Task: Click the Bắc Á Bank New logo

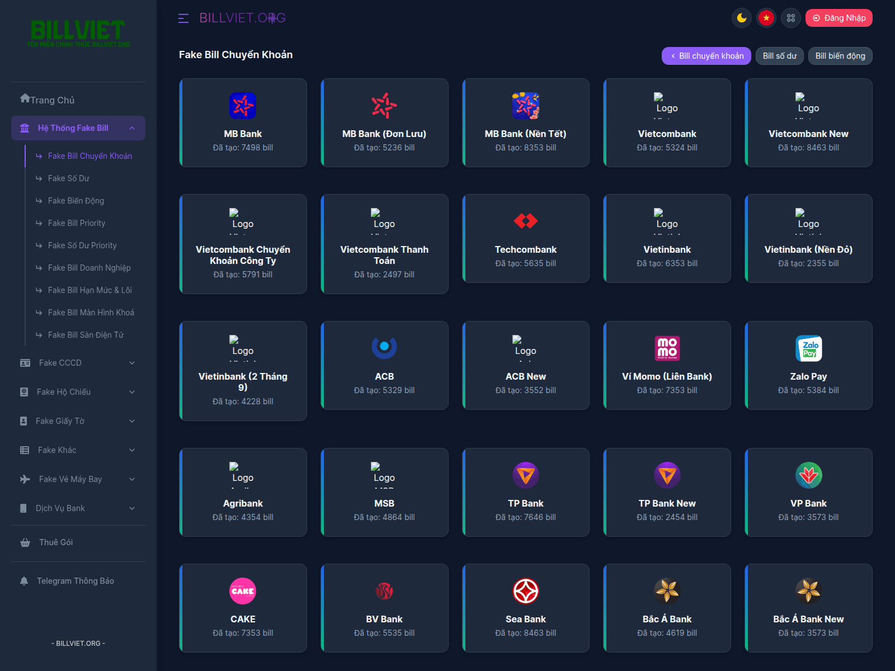Action: [x=809, y=591]
